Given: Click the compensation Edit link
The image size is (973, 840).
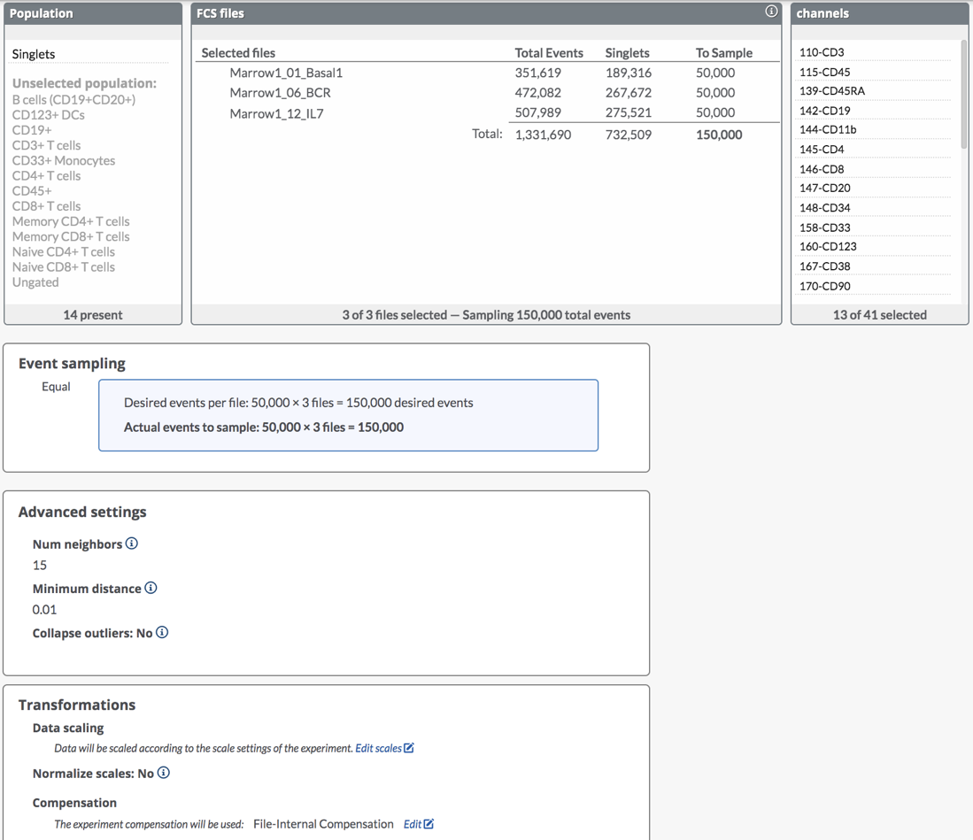Looking at the screenshot, I should pyautogui.click(x=413, y=824).
